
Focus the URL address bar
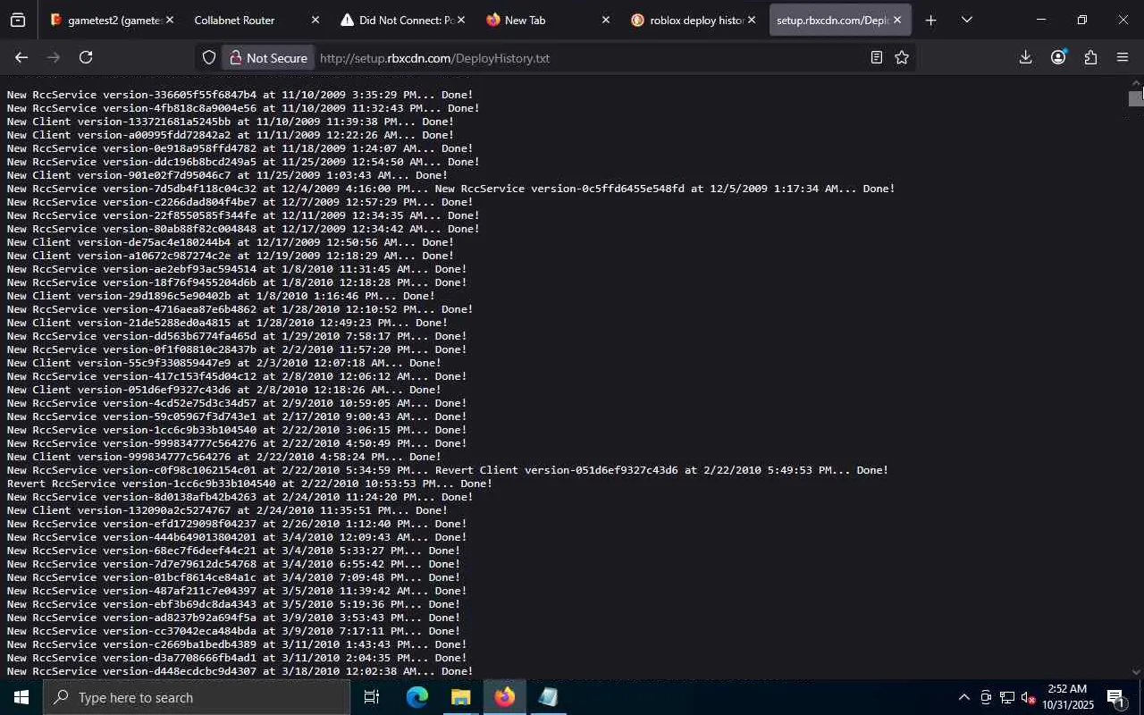(590, 58)
